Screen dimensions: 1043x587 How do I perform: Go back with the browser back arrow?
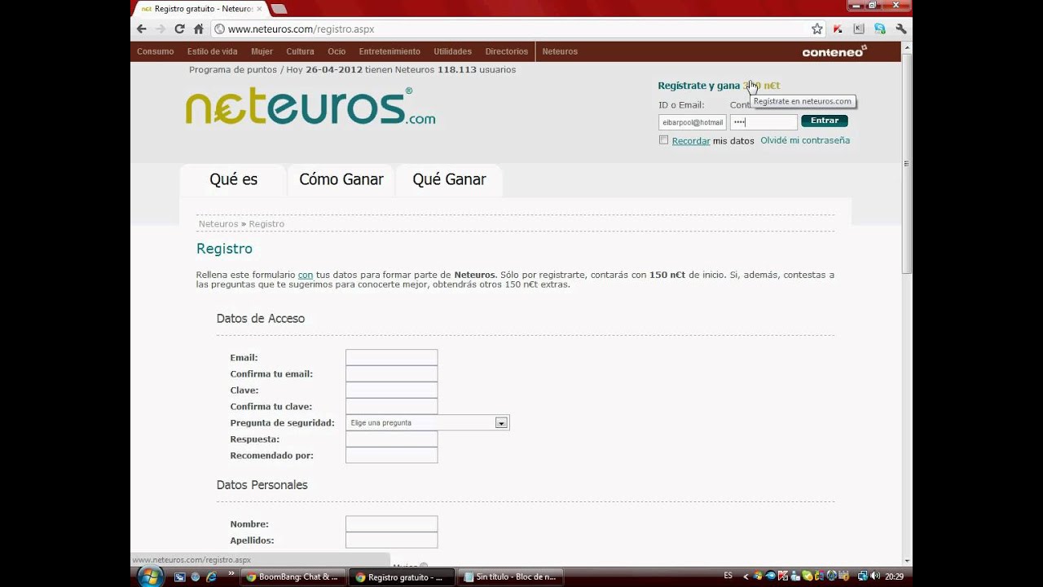click(x=142, y=29)
